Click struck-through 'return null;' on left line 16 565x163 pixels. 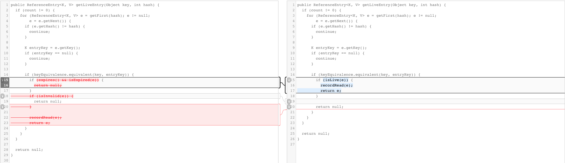tap(48, 86)
